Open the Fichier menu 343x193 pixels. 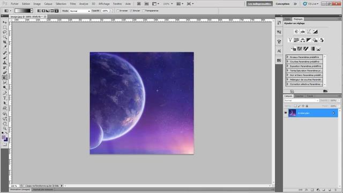click(x=14, y=4)
